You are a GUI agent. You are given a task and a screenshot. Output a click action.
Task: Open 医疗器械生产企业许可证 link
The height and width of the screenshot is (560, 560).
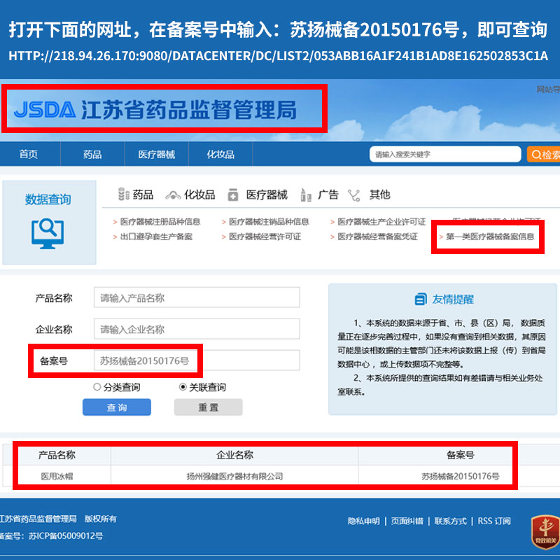pos(381,222)
